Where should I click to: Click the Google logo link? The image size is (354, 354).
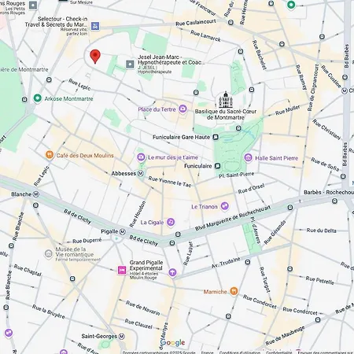(172, 343)
